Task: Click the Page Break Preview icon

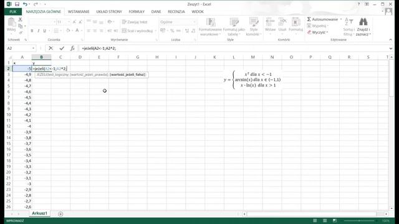Action: pyautogui.click(x=335, y=221)
